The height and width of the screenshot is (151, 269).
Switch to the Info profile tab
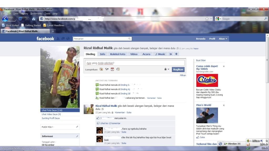tap(102, 54)
